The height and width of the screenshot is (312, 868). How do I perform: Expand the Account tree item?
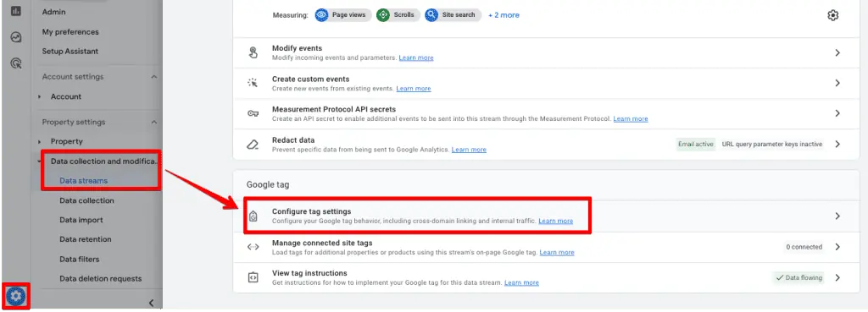(40, 96)
